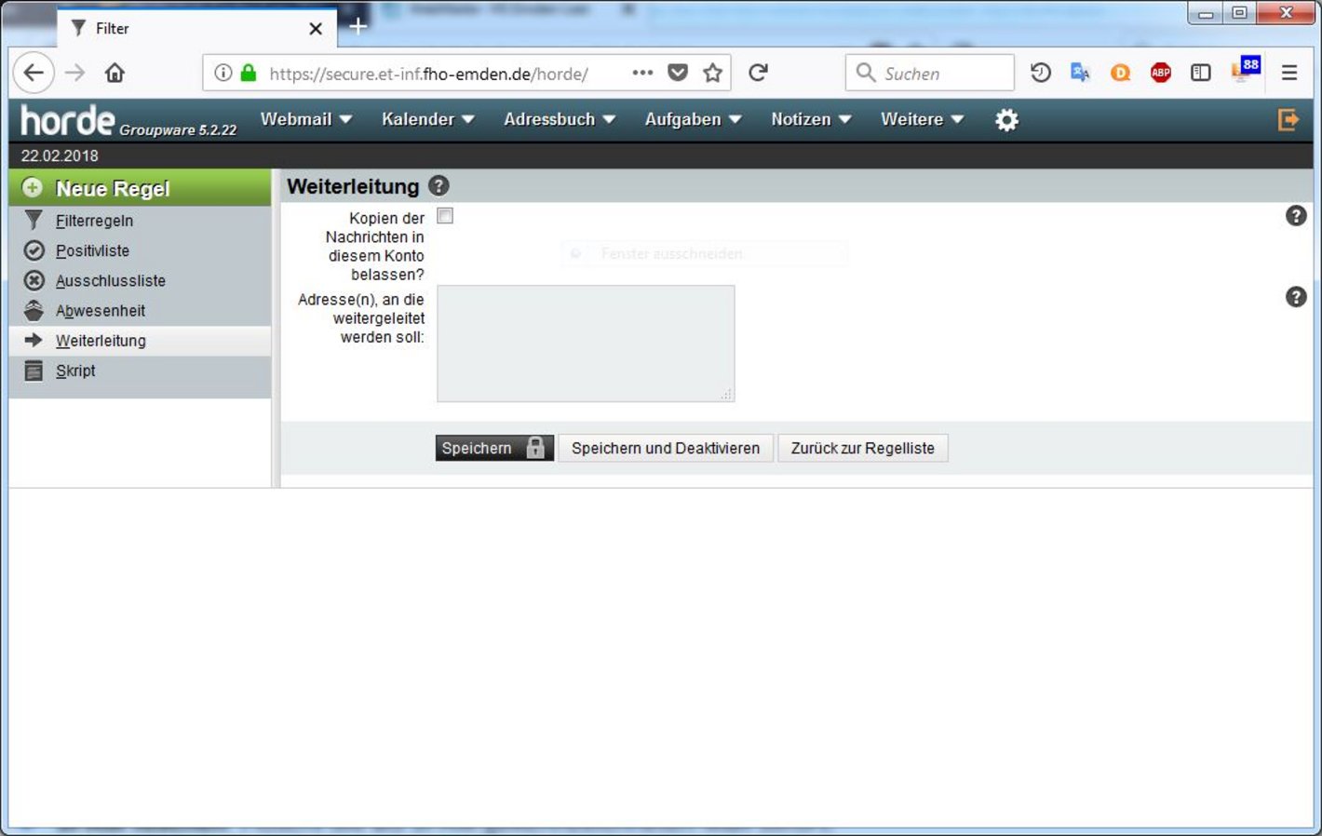Click the funnel icon beside Filterregeln
This screenshot has width=1322, height=836.
tap(34, 221)
